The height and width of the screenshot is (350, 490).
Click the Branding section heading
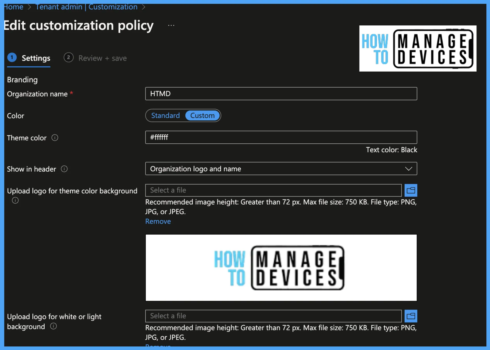click(22, 80)
